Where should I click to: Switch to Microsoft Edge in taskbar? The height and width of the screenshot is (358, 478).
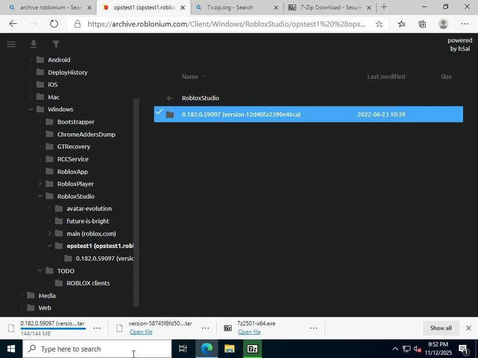click(x=206, y=349)
